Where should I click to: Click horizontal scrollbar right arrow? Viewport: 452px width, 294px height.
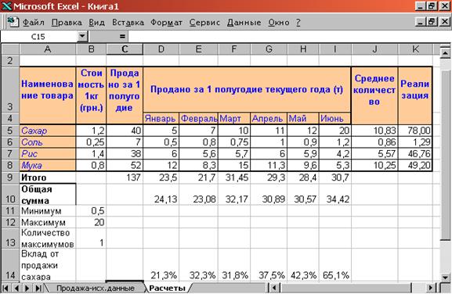[x=431, y=288]
